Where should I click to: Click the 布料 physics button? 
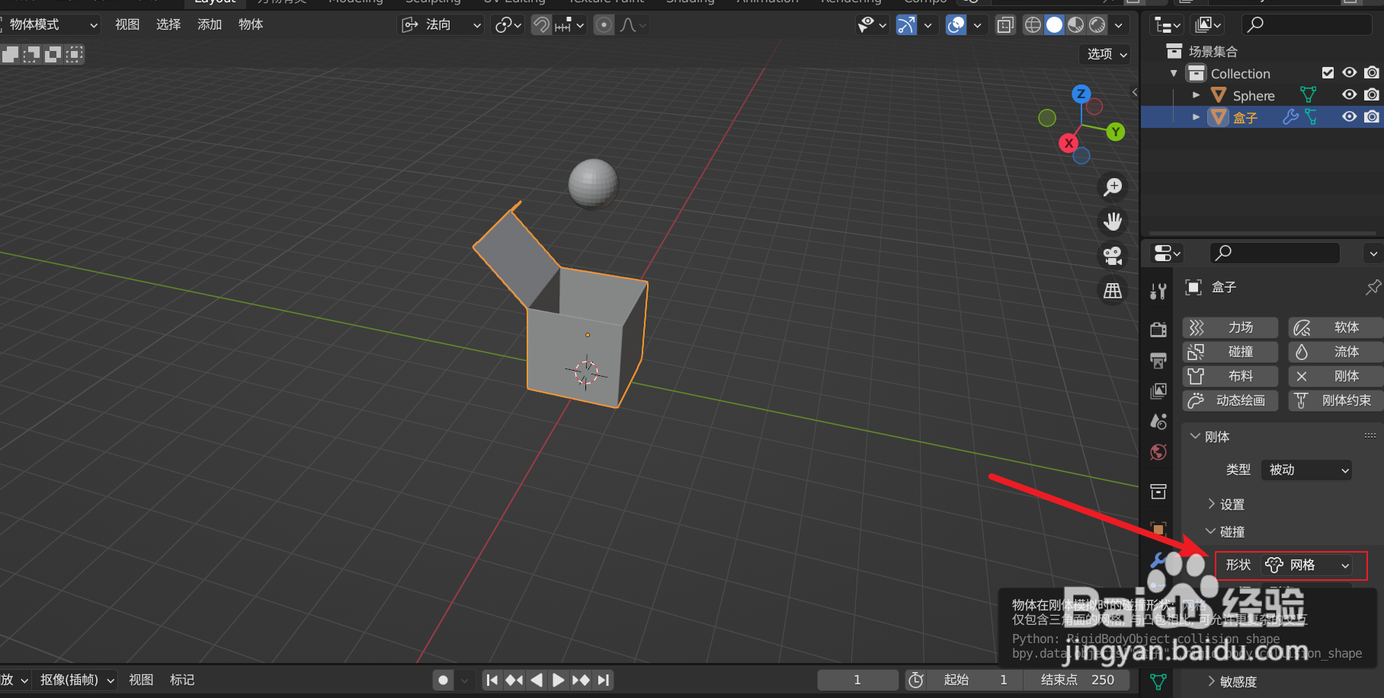(1230, 376)
